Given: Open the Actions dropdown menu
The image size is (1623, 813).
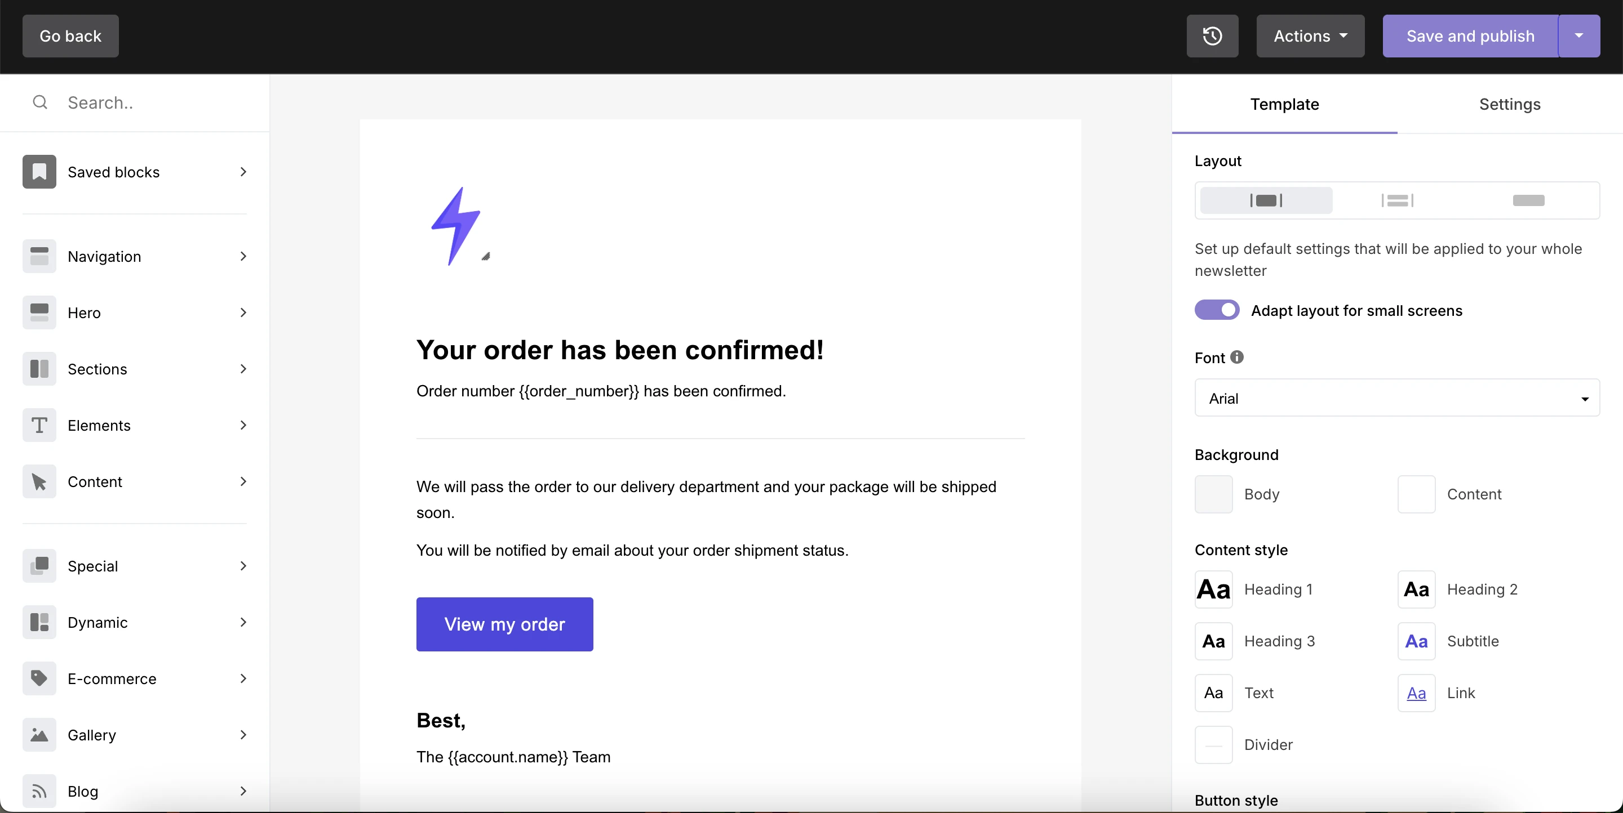Looking at the screenshot, I should pos(1310,36).
